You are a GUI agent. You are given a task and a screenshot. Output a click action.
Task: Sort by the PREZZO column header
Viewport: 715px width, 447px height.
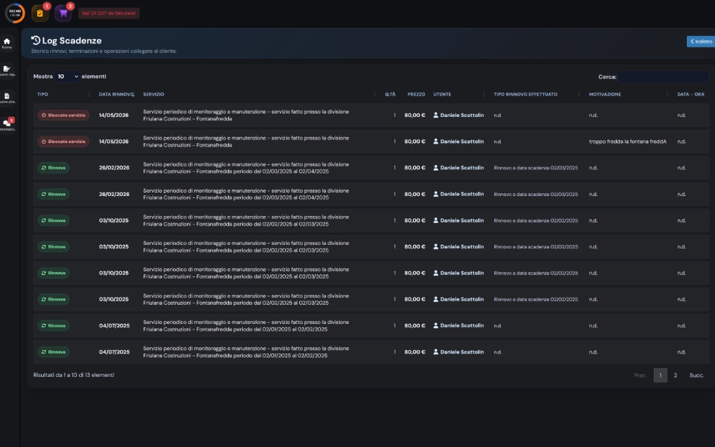click(417, 94)
